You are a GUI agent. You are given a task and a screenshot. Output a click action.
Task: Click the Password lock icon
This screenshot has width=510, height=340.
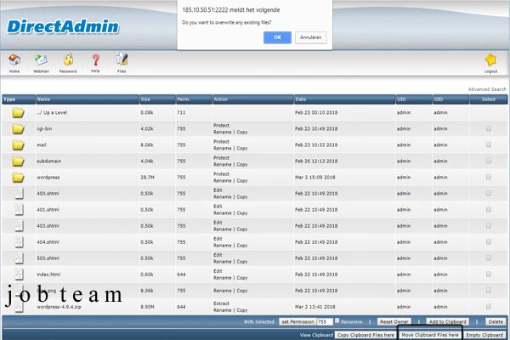point(67,60)
